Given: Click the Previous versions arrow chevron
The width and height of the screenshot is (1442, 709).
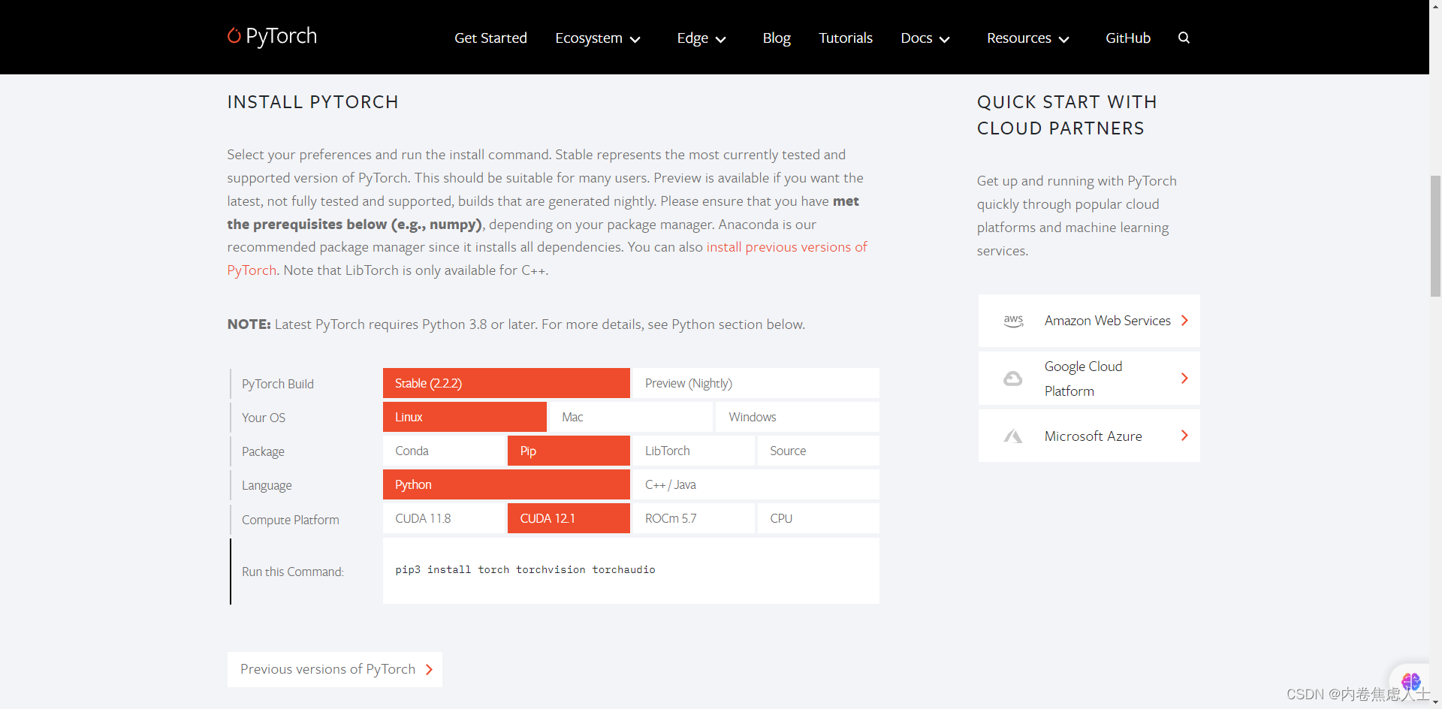Looking at the screenshot, I should (429, 670).
